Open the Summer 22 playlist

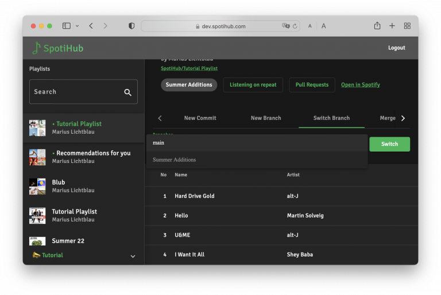(83, 241)
